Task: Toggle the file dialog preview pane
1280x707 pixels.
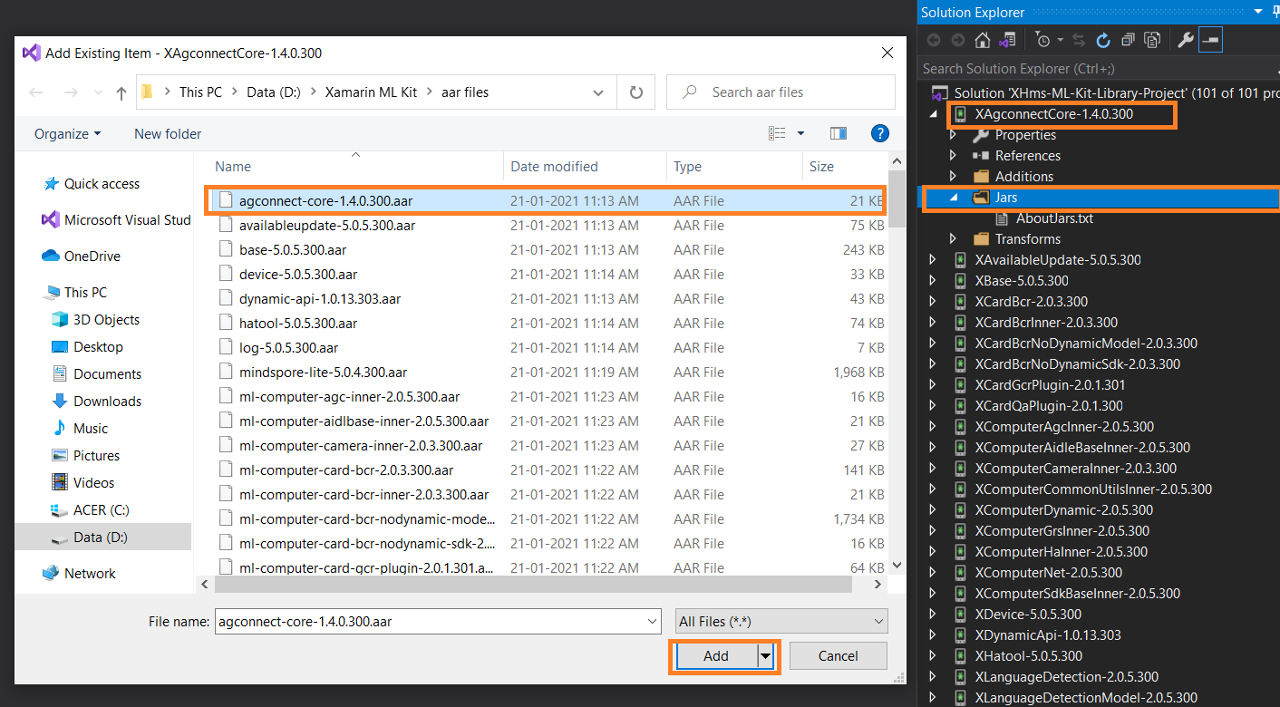Action: tap(839, 133)
